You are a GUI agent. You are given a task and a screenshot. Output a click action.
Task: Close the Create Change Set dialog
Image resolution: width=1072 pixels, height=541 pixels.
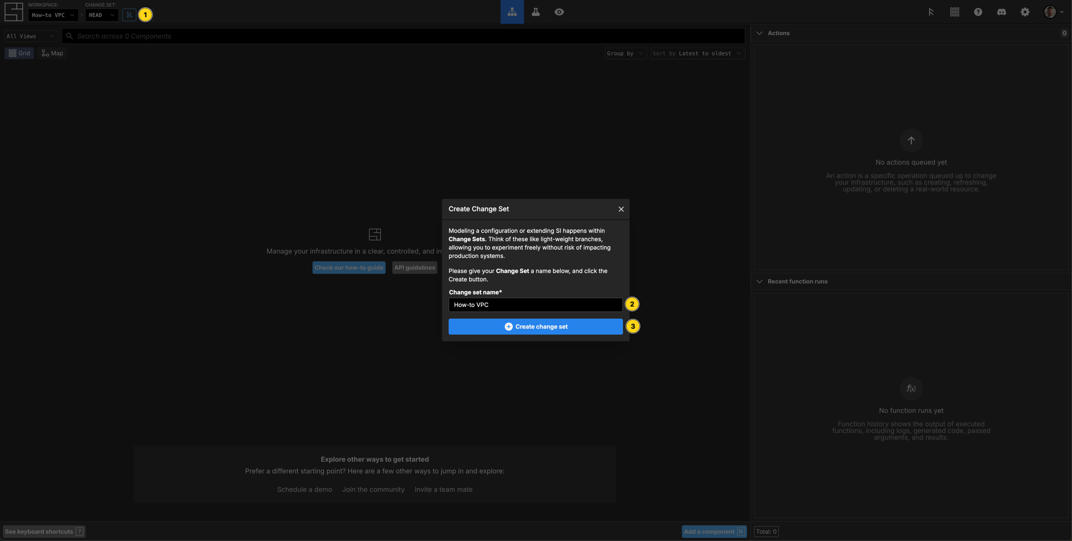[x=621, y=209]
